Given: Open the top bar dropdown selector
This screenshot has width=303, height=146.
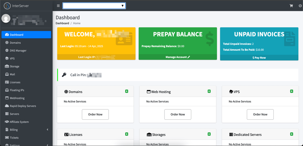Looking at the screenshot, I should (x=94, y=6).
